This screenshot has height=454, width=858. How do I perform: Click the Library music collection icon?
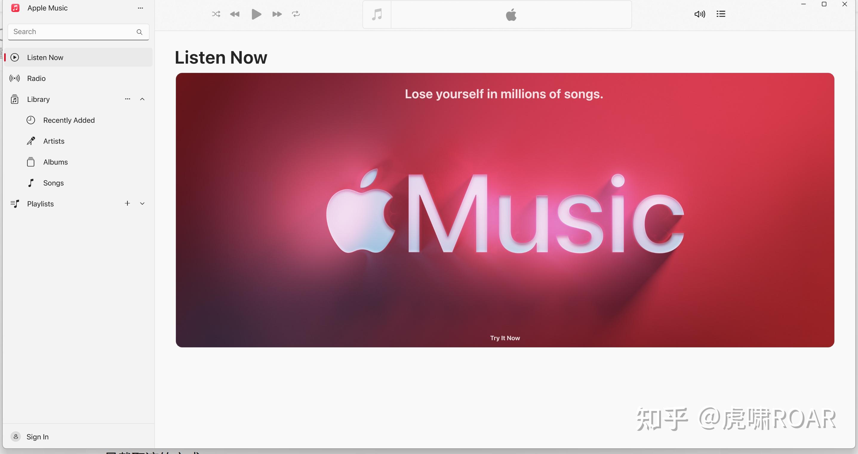click(x=15, y=99)
